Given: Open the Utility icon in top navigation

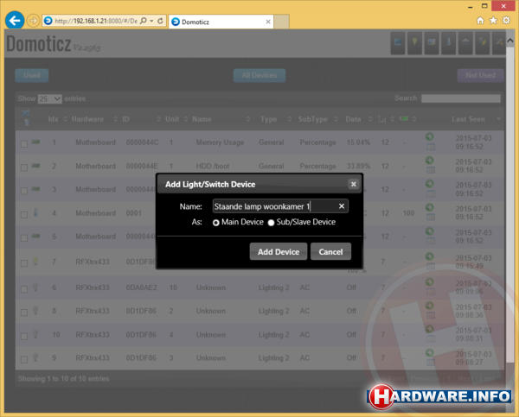Looking at the screenshot, I should [483, 43].
